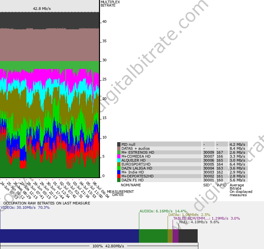Screen dimensions: 264x249
Task: Select the EUROSPORT1HD channel name
Action: point(136,164)
